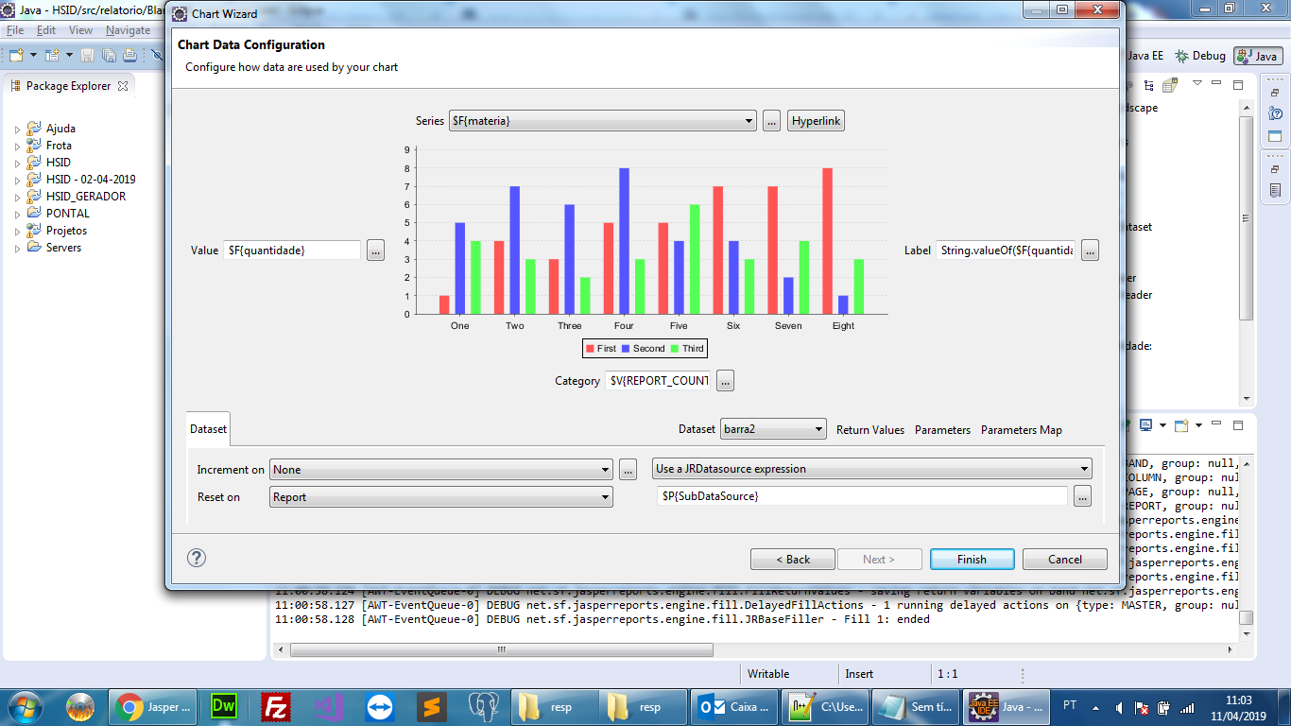1291x726 pixels.
Task: Open the Java perspective button
Action: click(1257, 56)
